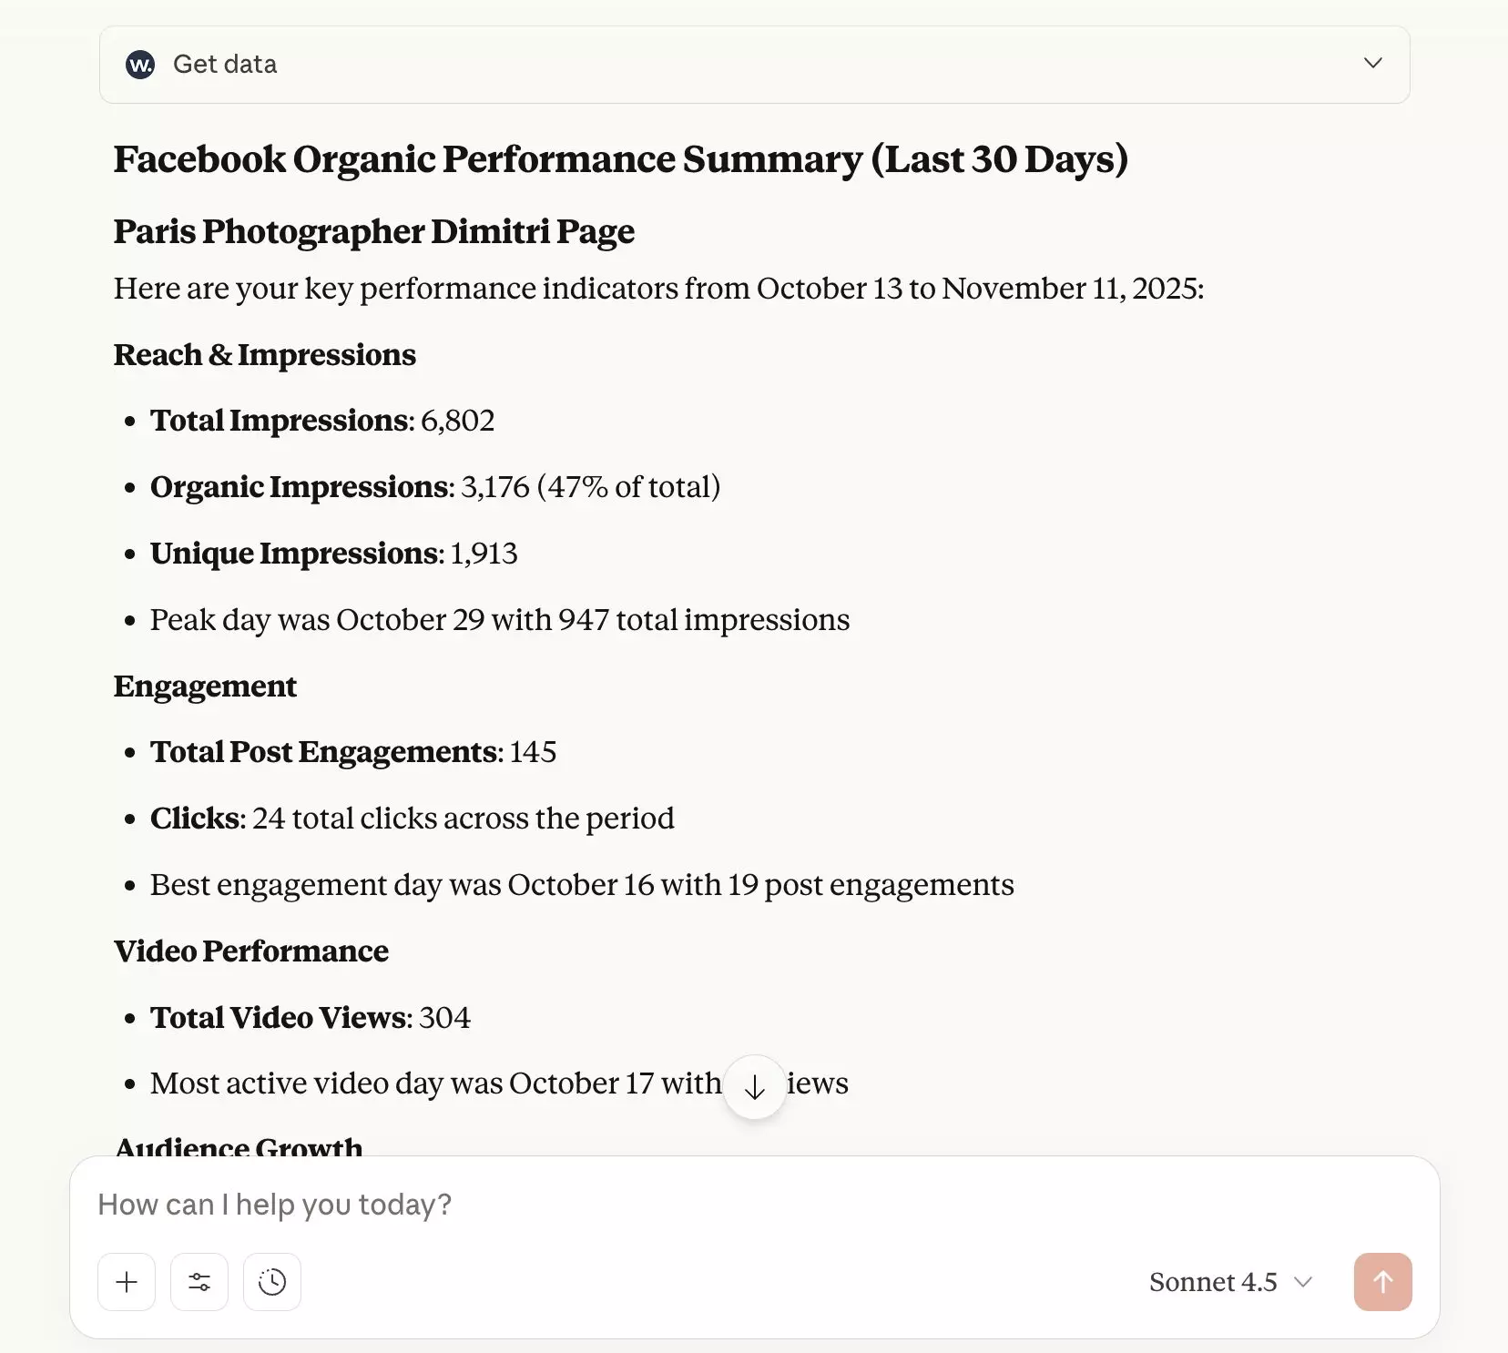The image size is (1508, 1353).
Task: Click the Paris Photographer Dimitri Page heading
Action: (373, 231)
